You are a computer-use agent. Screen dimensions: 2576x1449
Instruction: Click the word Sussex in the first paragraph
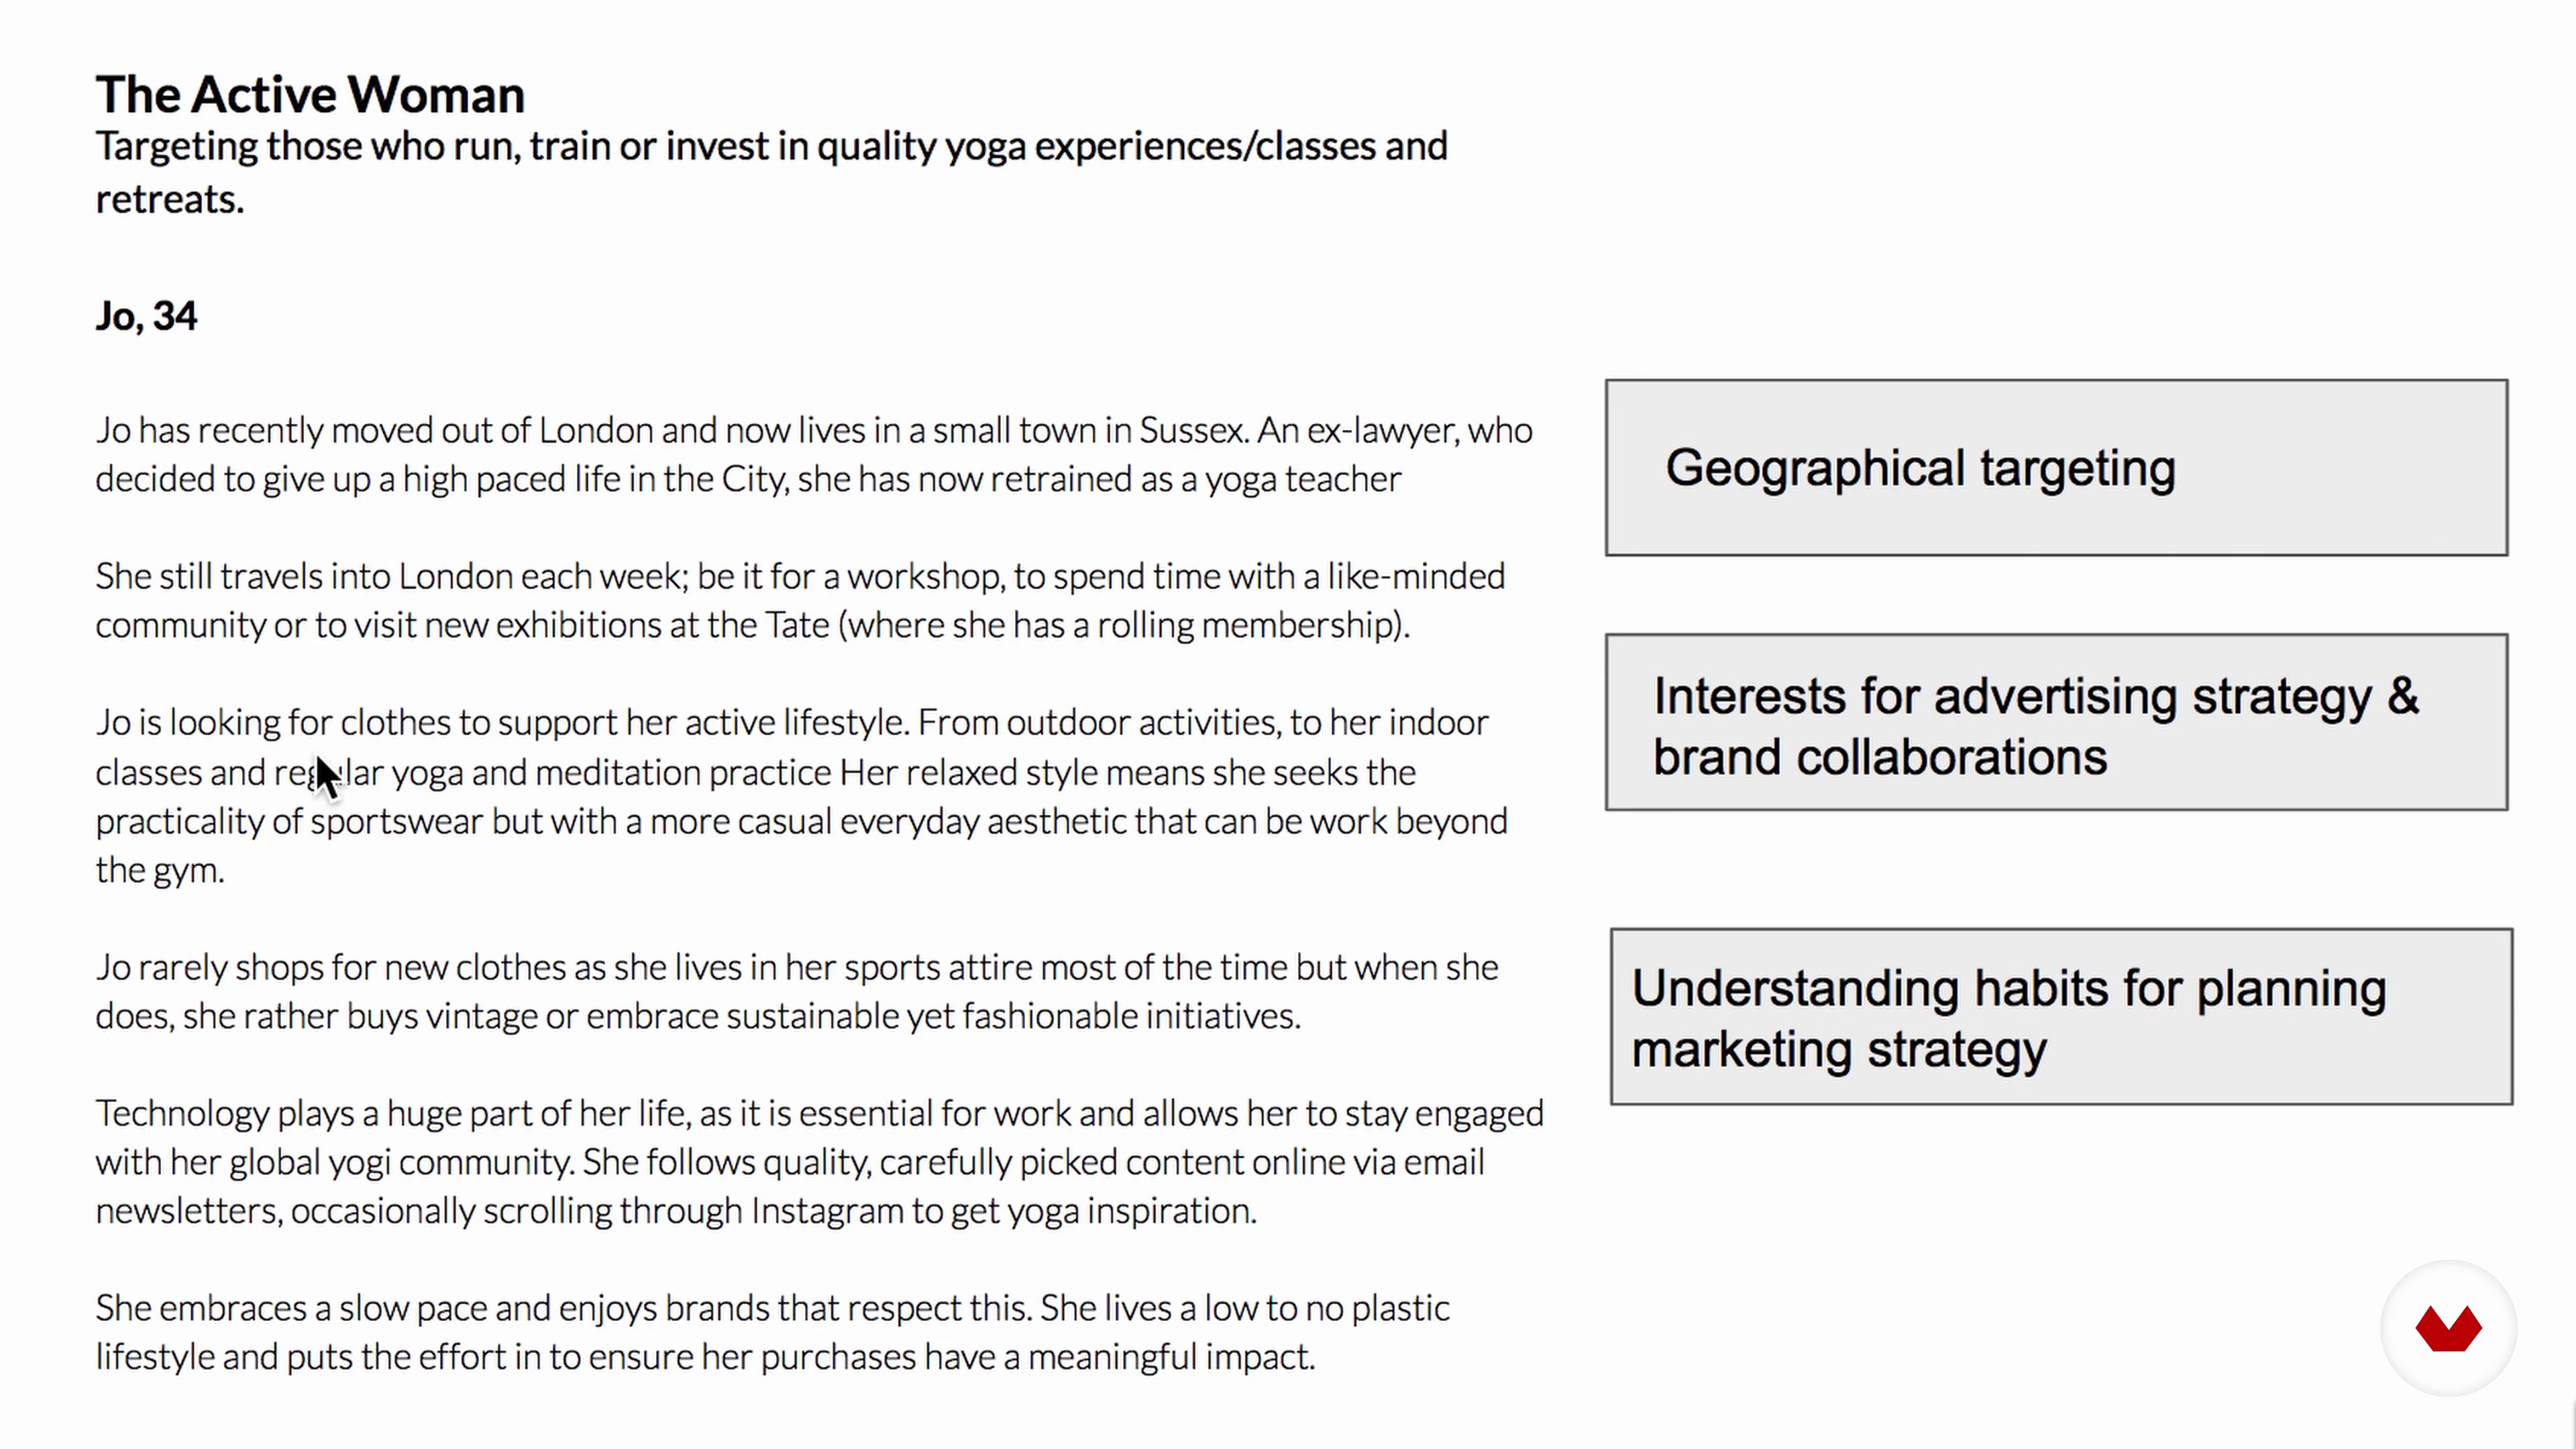1193,430
